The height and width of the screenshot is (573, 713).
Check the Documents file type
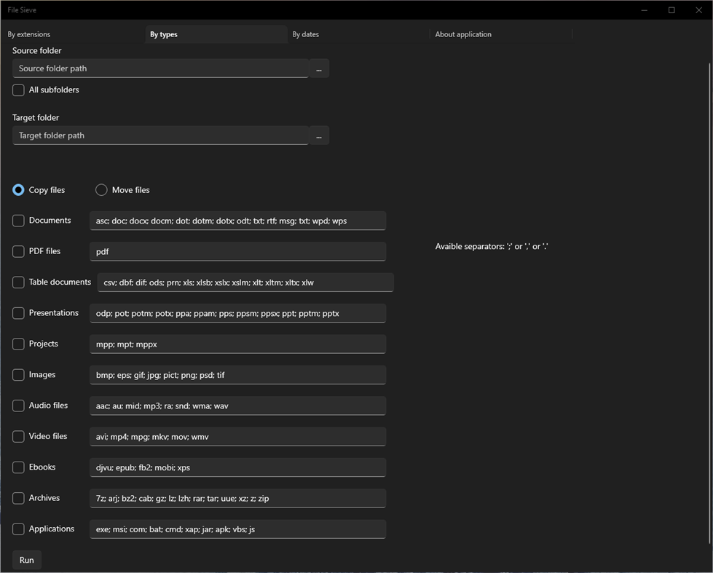(17, 220)
